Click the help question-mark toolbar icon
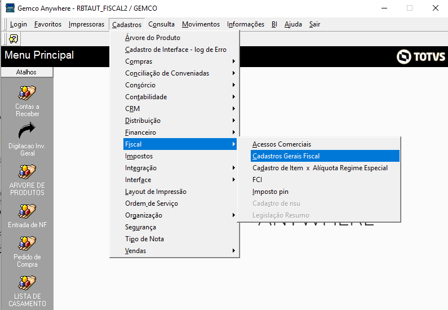The width and height of the screenshot is (448, 310). (13, 39)
